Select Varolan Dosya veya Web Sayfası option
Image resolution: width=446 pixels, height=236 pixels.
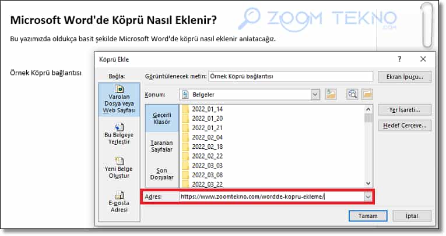tap(119, 99)
